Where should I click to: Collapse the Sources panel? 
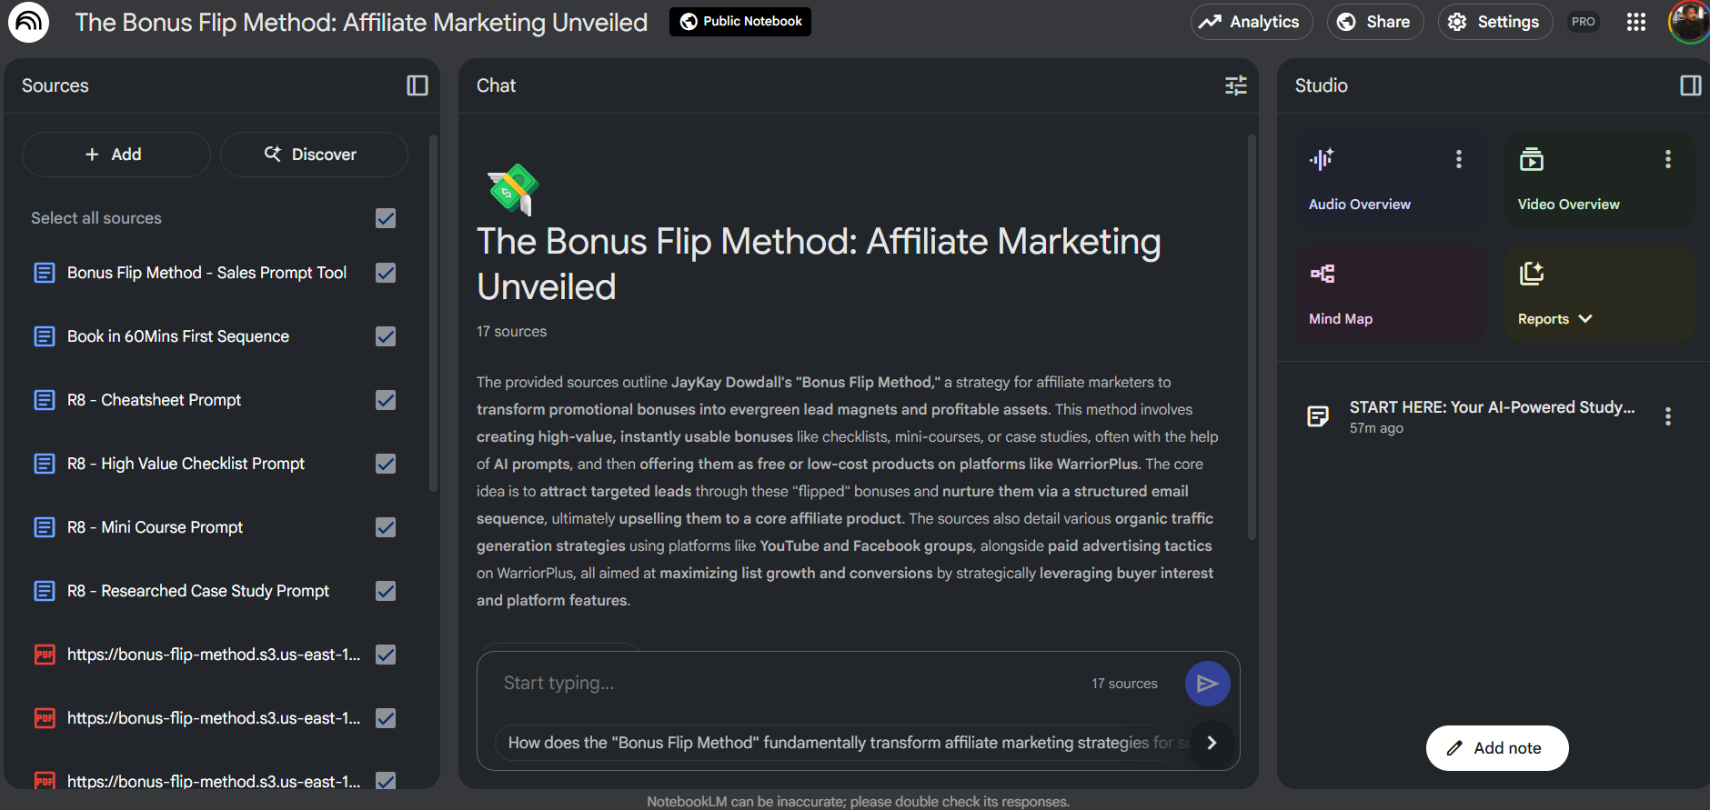tap(417, 85)
